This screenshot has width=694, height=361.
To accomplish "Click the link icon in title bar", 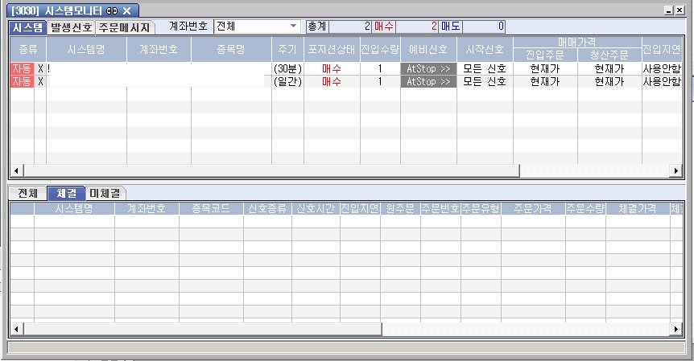I will [112, 10].
